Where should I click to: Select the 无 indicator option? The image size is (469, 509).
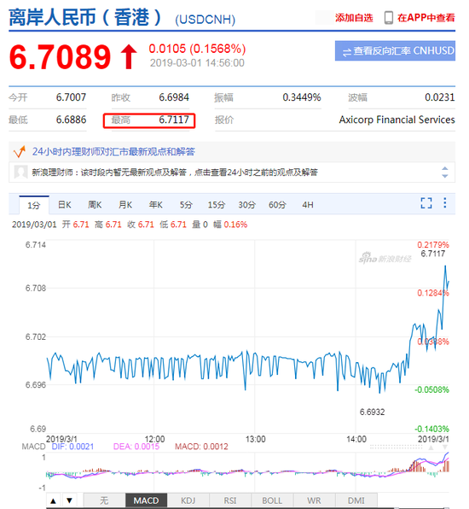click(104, 500)
